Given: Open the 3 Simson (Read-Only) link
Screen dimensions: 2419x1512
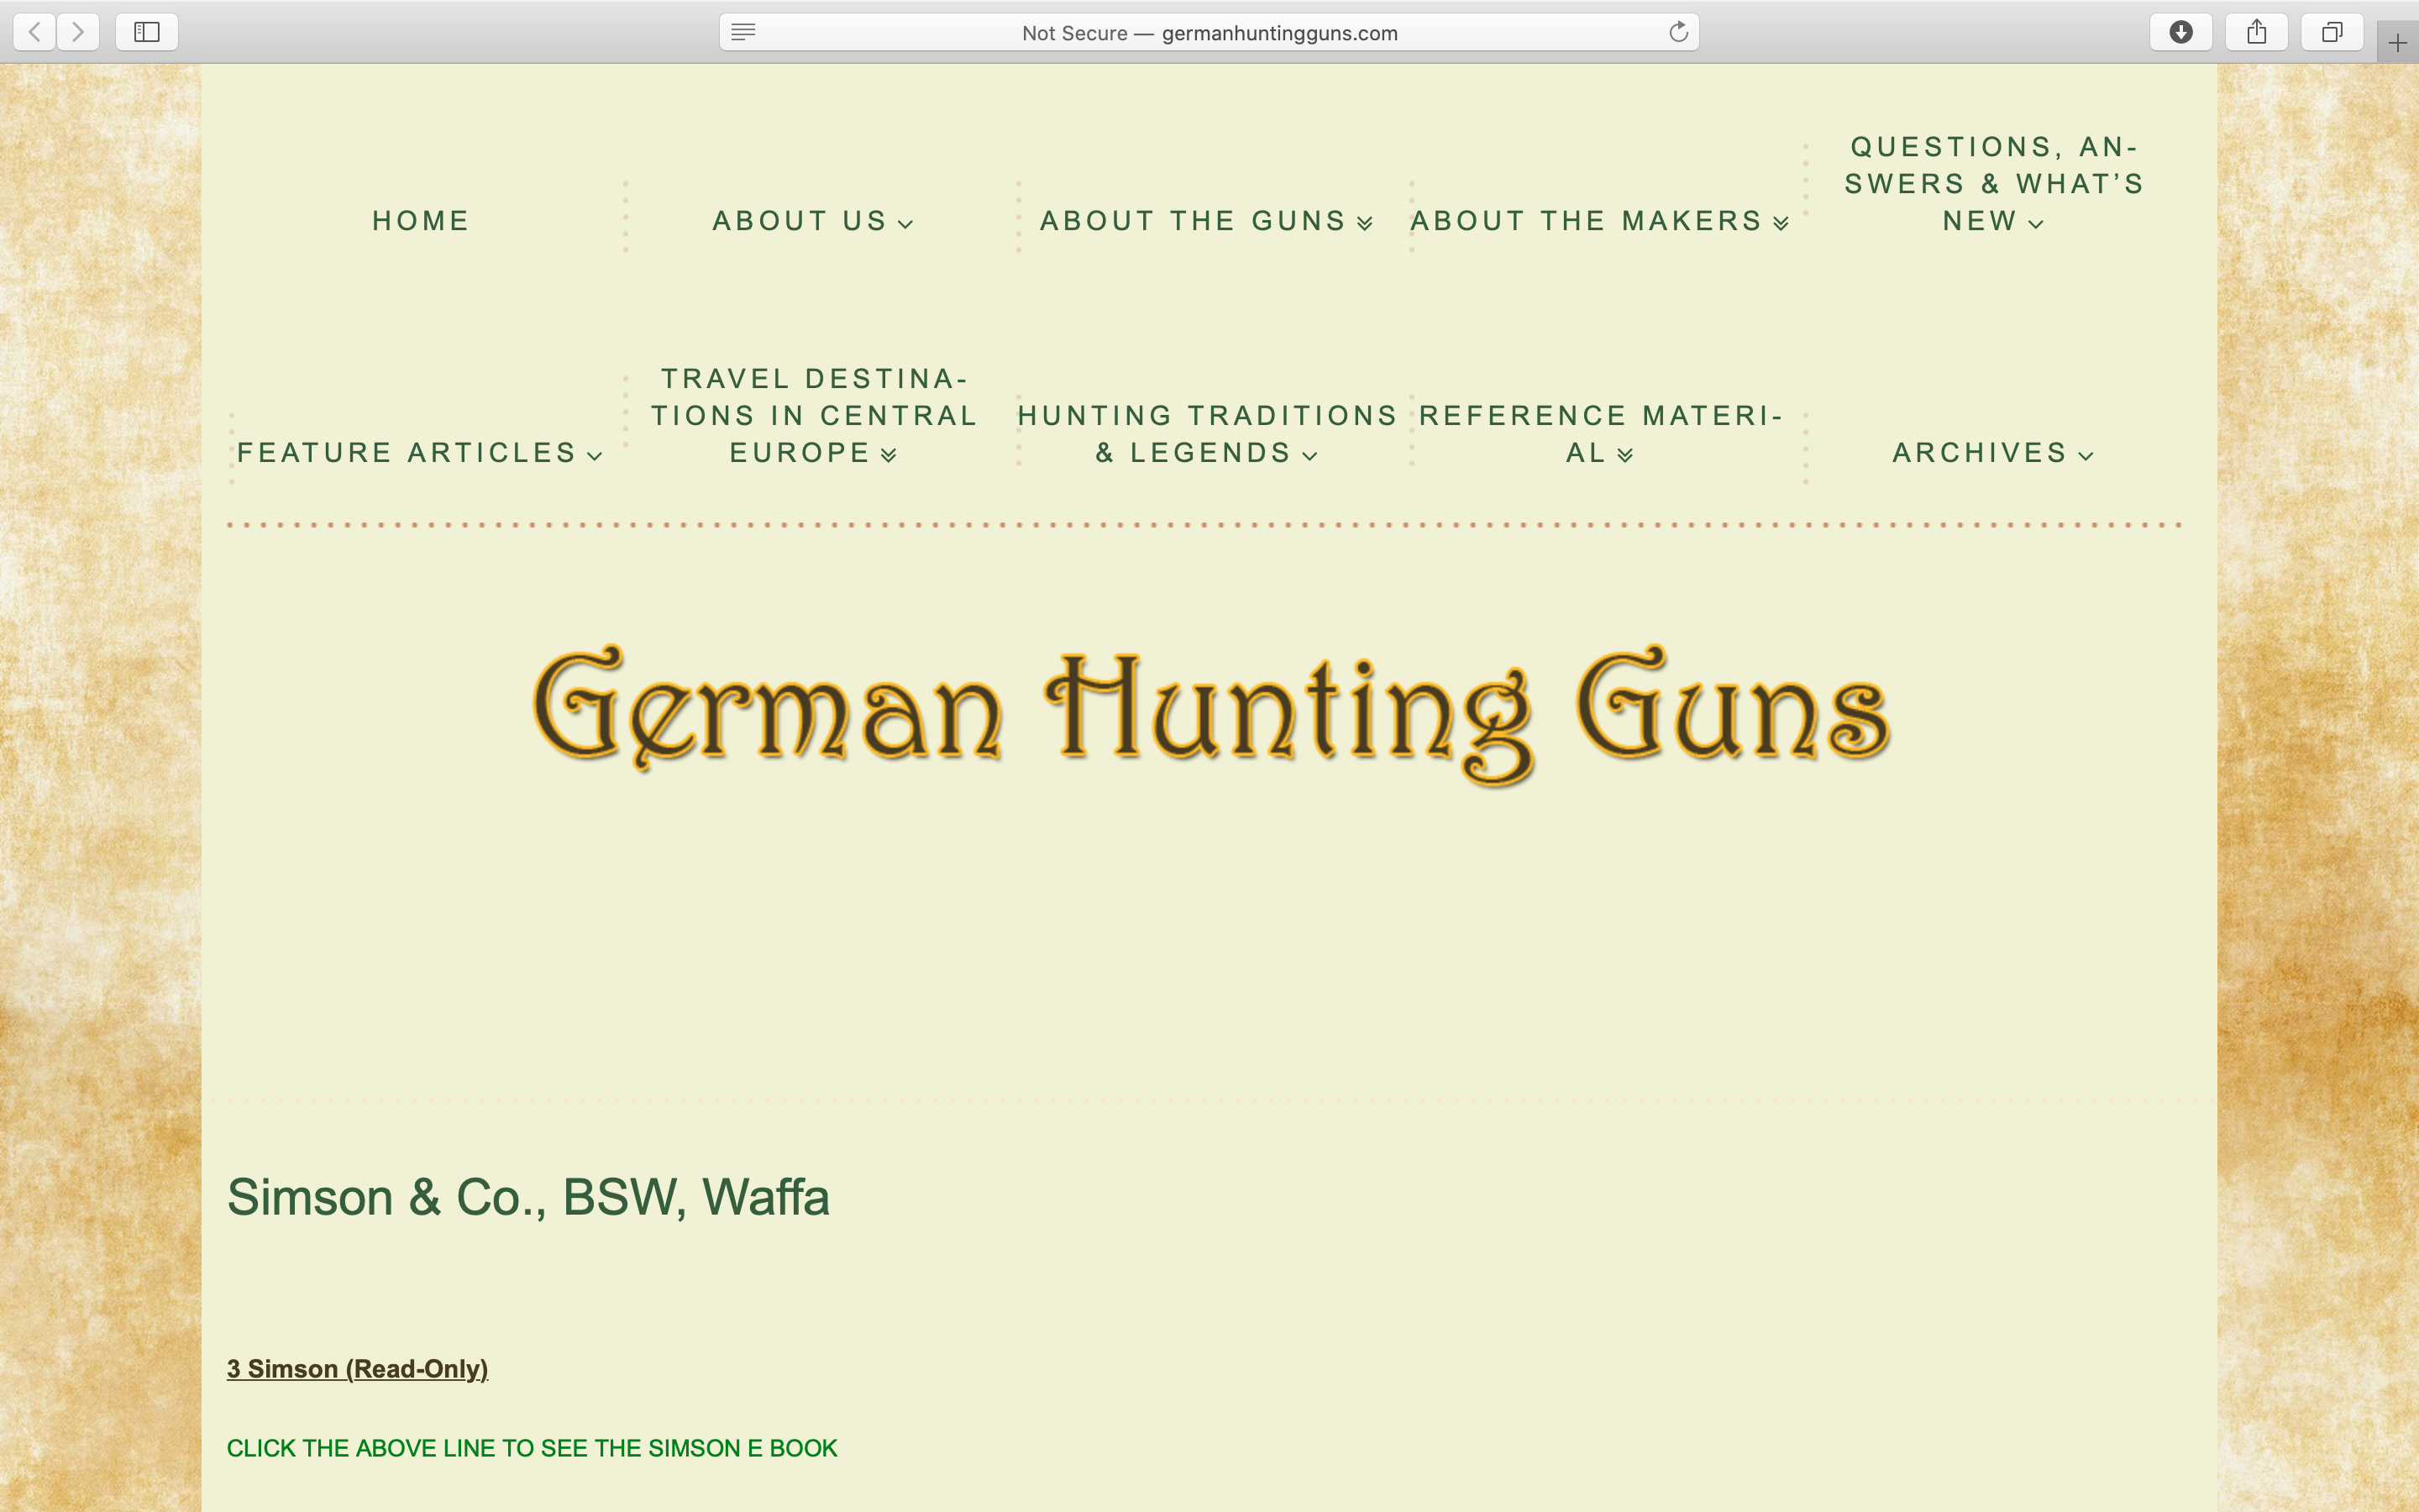Looking at the screenshot, I should point(357,1369).
